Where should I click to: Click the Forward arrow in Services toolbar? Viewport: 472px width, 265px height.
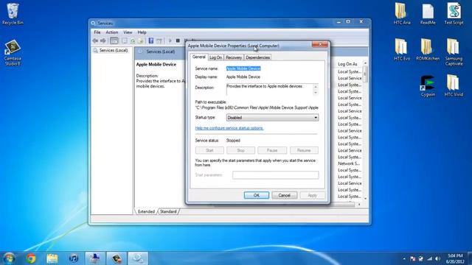point(103,40)
